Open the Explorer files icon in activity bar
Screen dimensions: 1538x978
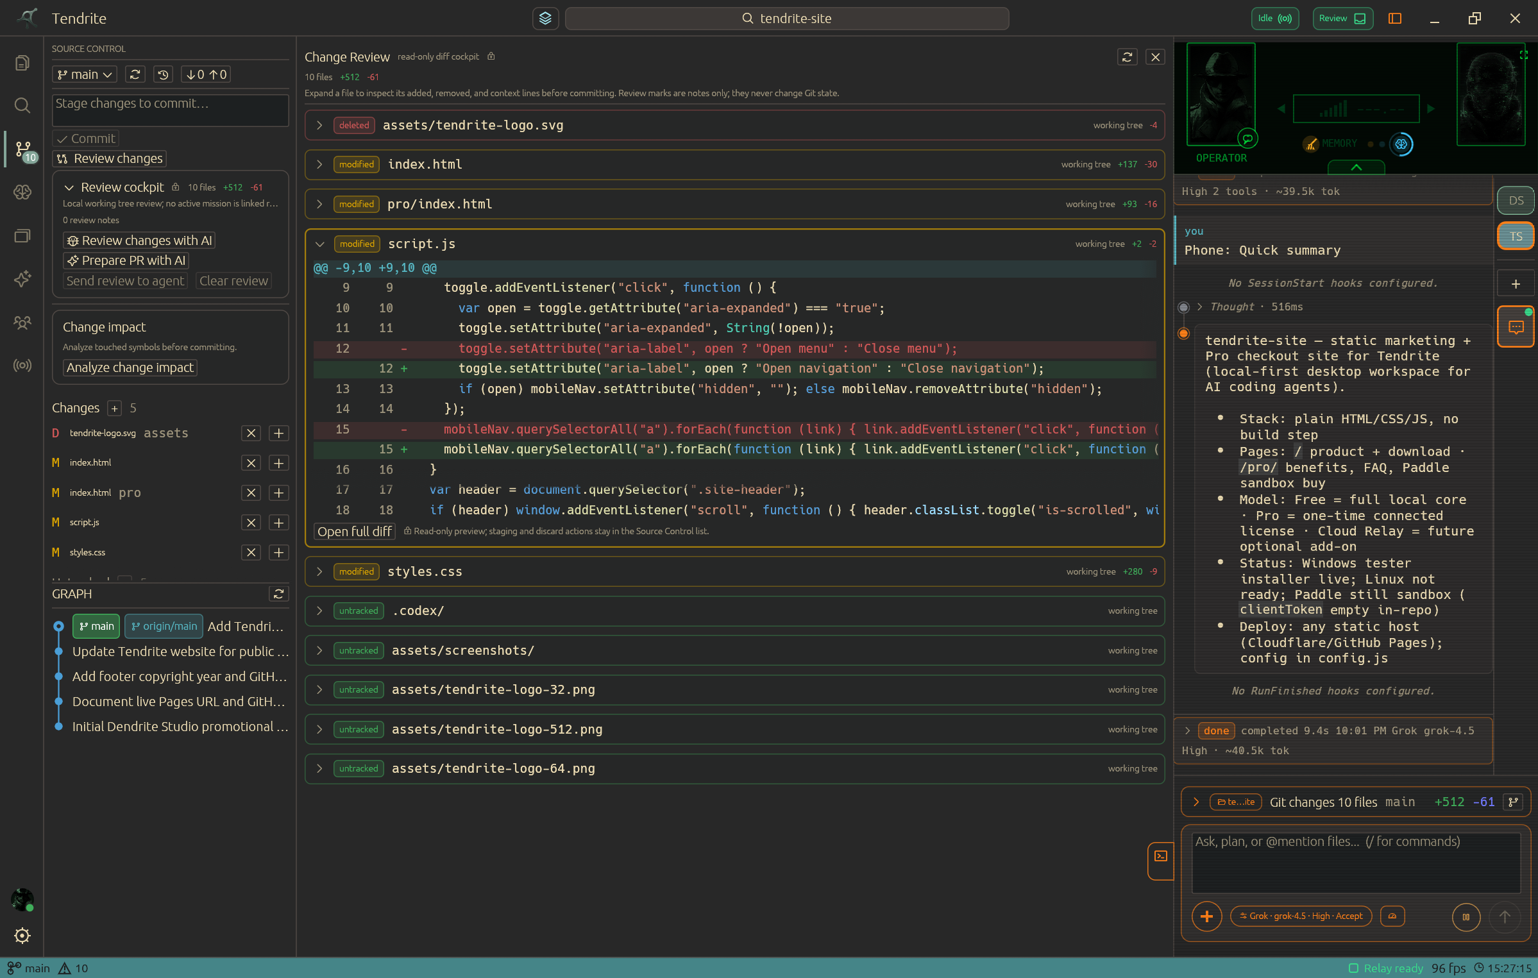point(22,63)
